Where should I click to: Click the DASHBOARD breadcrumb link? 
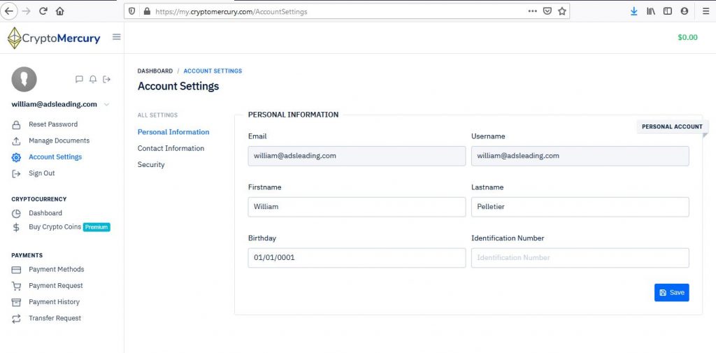(x=155, y=71)
